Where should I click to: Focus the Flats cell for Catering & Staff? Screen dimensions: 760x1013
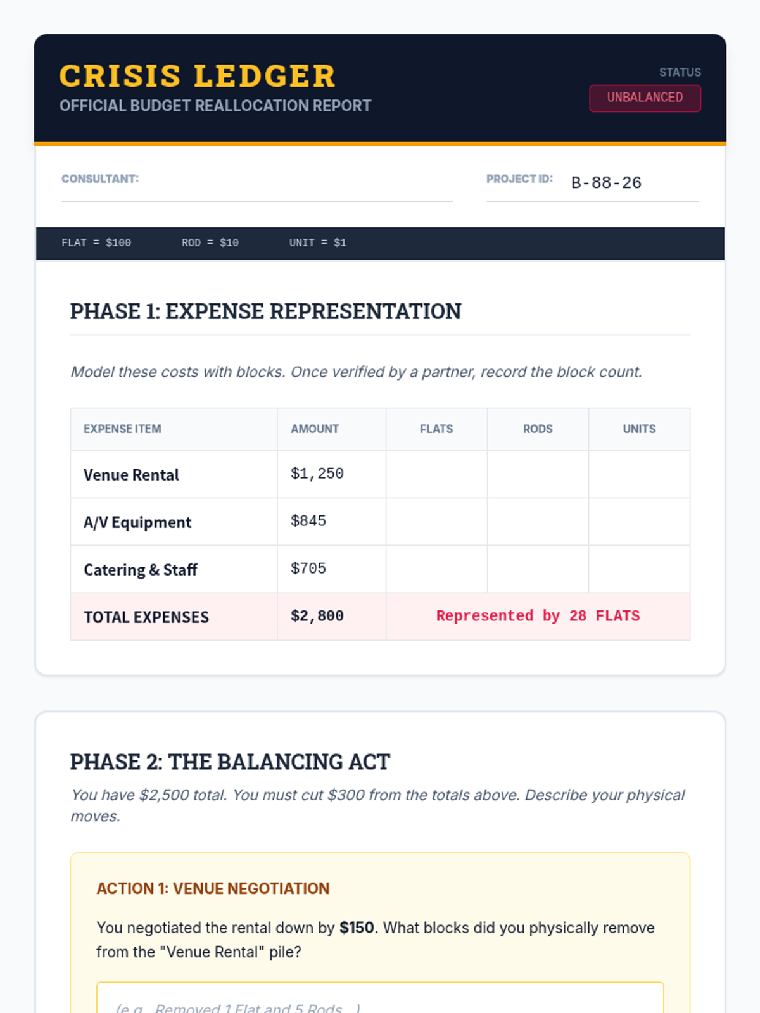(436, 569)
